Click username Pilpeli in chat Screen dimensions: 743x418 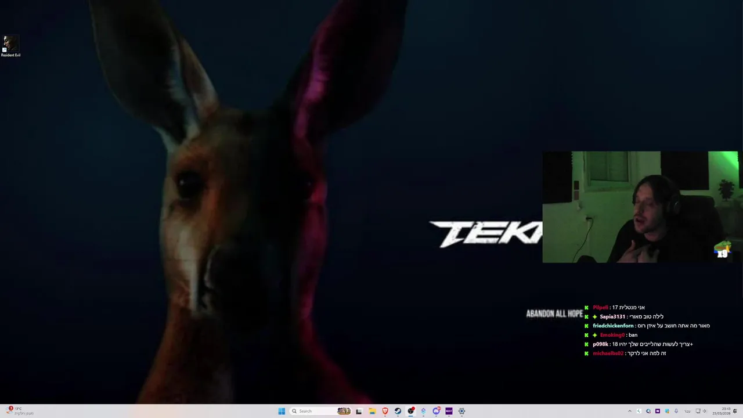coord(600,308)
